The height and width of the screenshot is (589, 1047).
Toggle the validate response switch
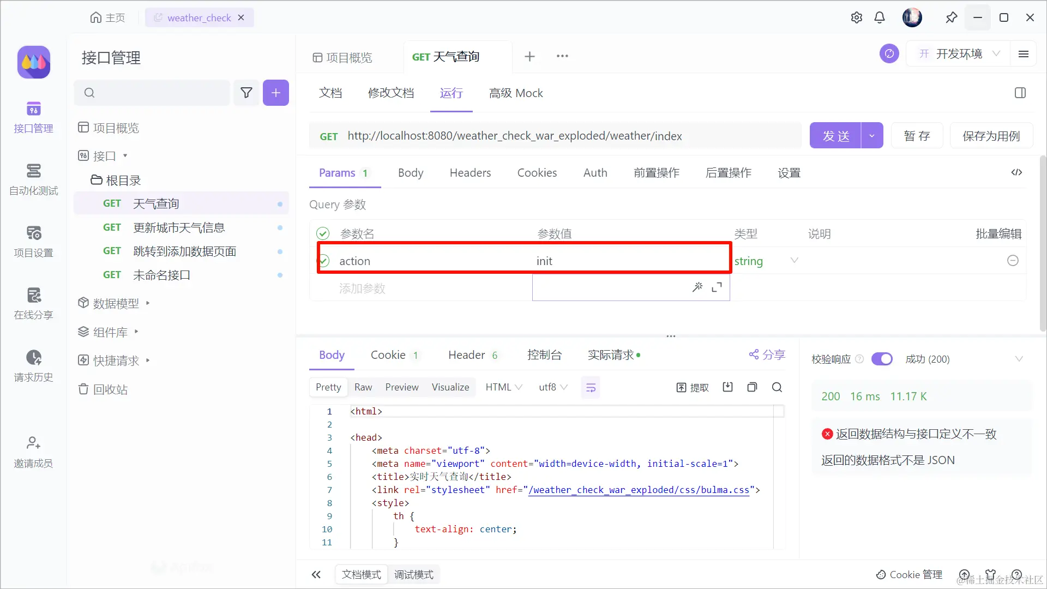pos(882,359)
